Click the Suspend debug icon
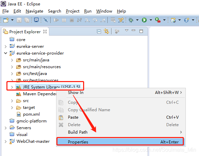The width and height of the screenshot is (199, 156). coord(64,20)
